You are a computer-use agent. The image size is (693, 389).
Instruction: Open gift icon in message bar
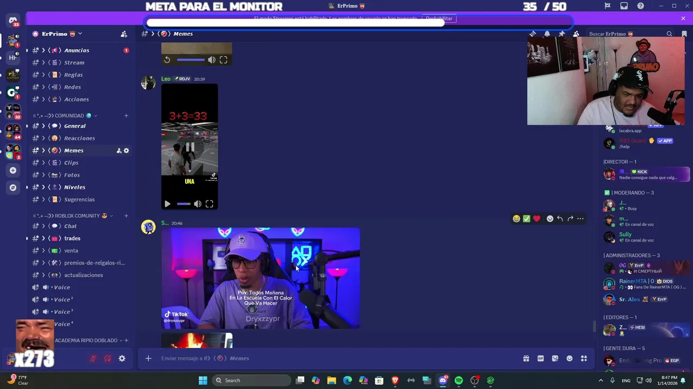(526, 358)
